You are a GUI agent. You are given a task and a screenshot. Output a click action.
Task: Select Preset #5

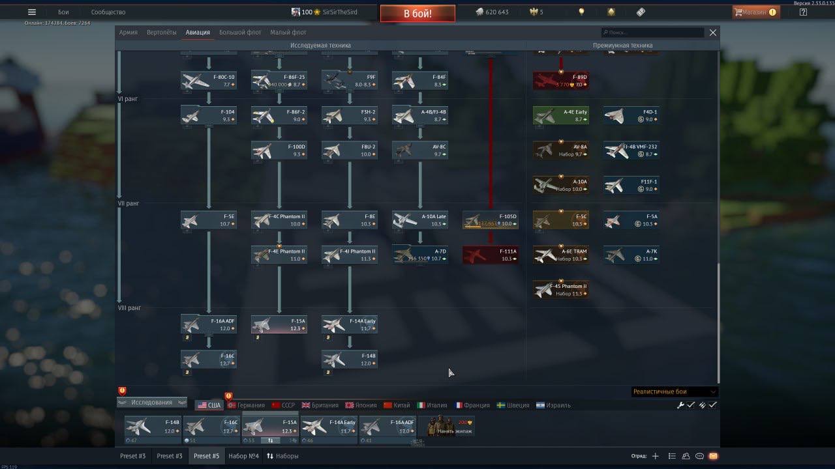[x=206, y=456]
